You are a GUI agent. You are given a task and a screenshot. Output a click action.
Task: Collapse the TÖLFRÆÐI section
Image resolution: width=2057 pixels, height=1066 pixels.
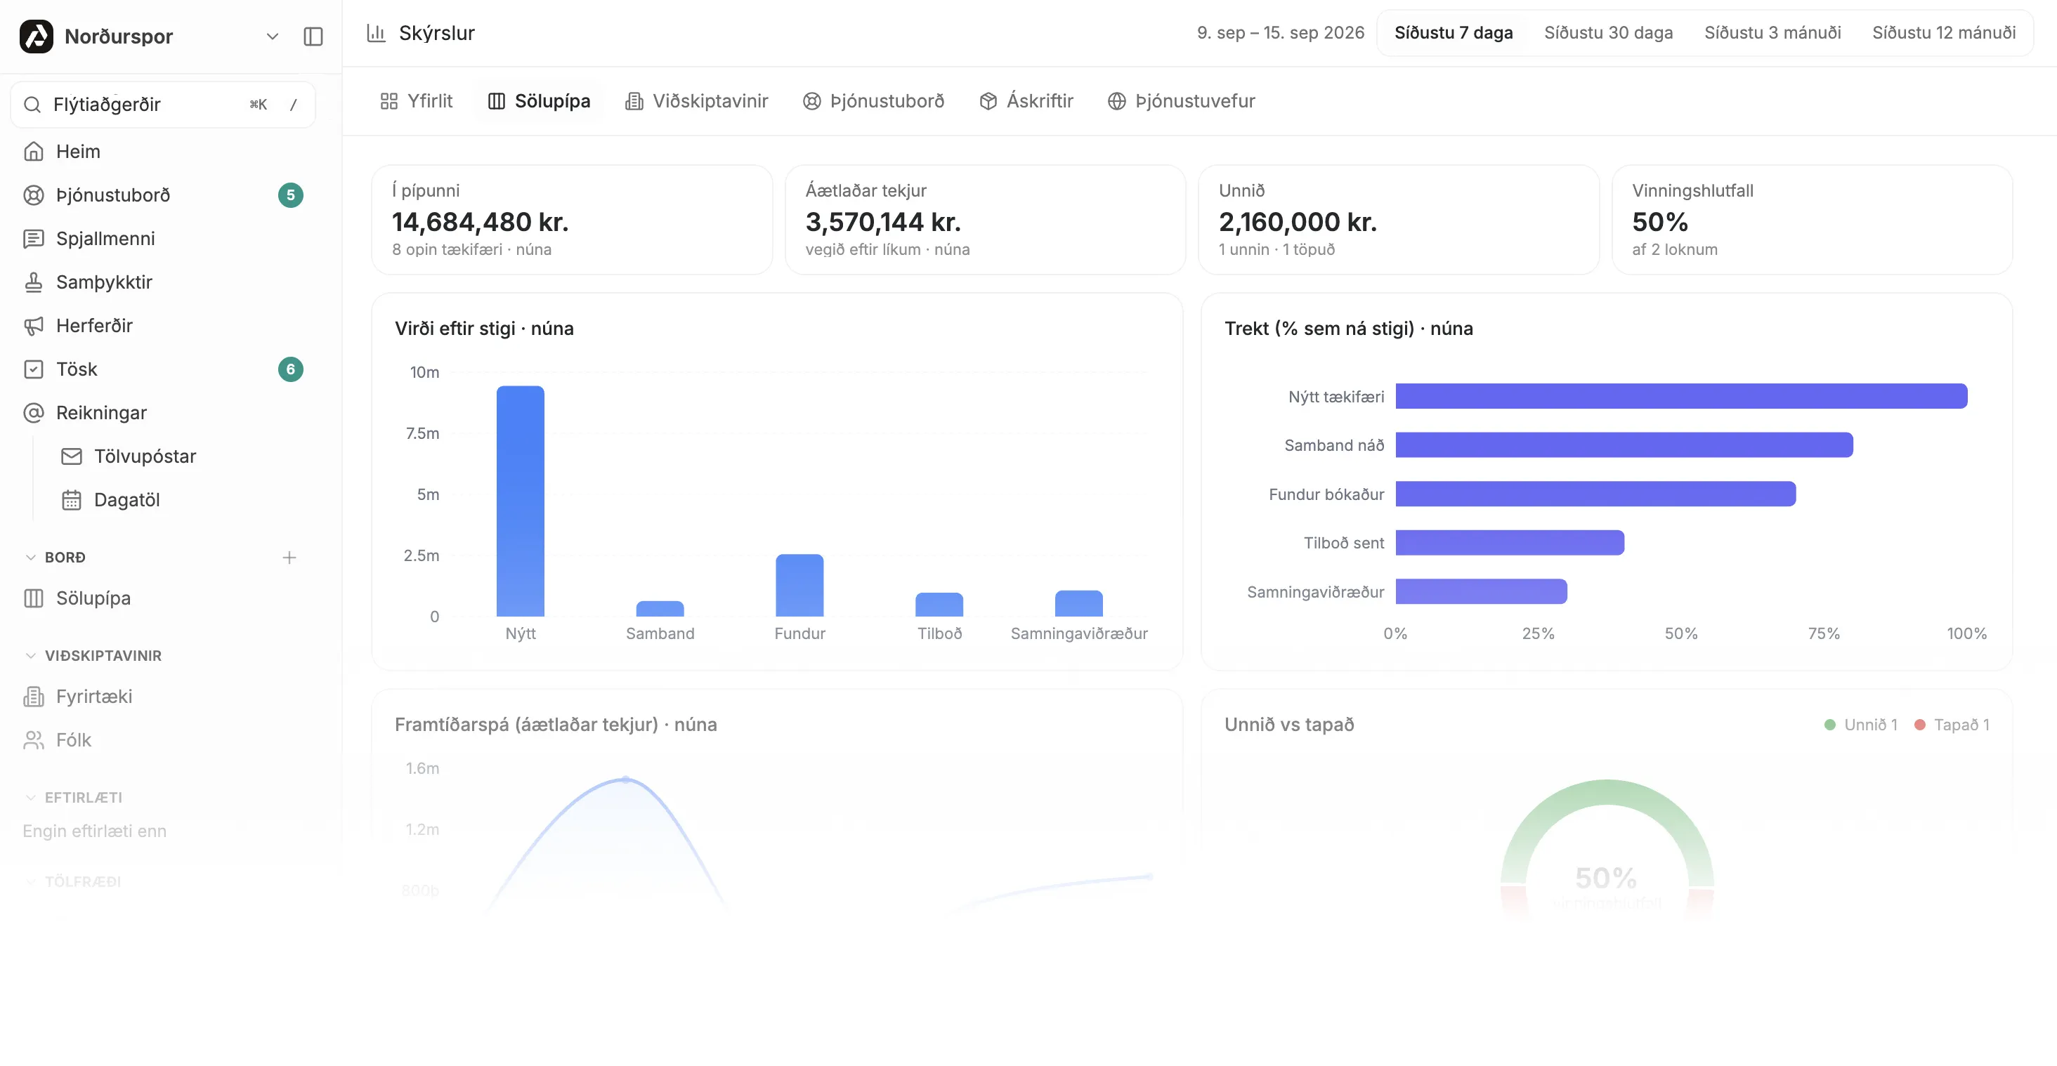(74, 882)
